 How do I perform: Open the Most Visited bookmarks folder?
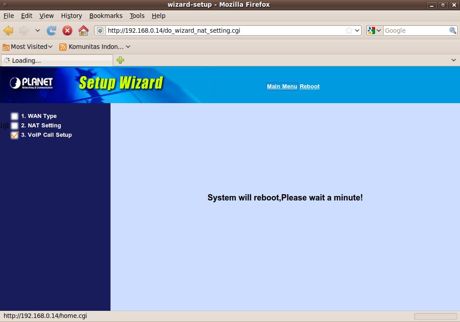[27, 47]
